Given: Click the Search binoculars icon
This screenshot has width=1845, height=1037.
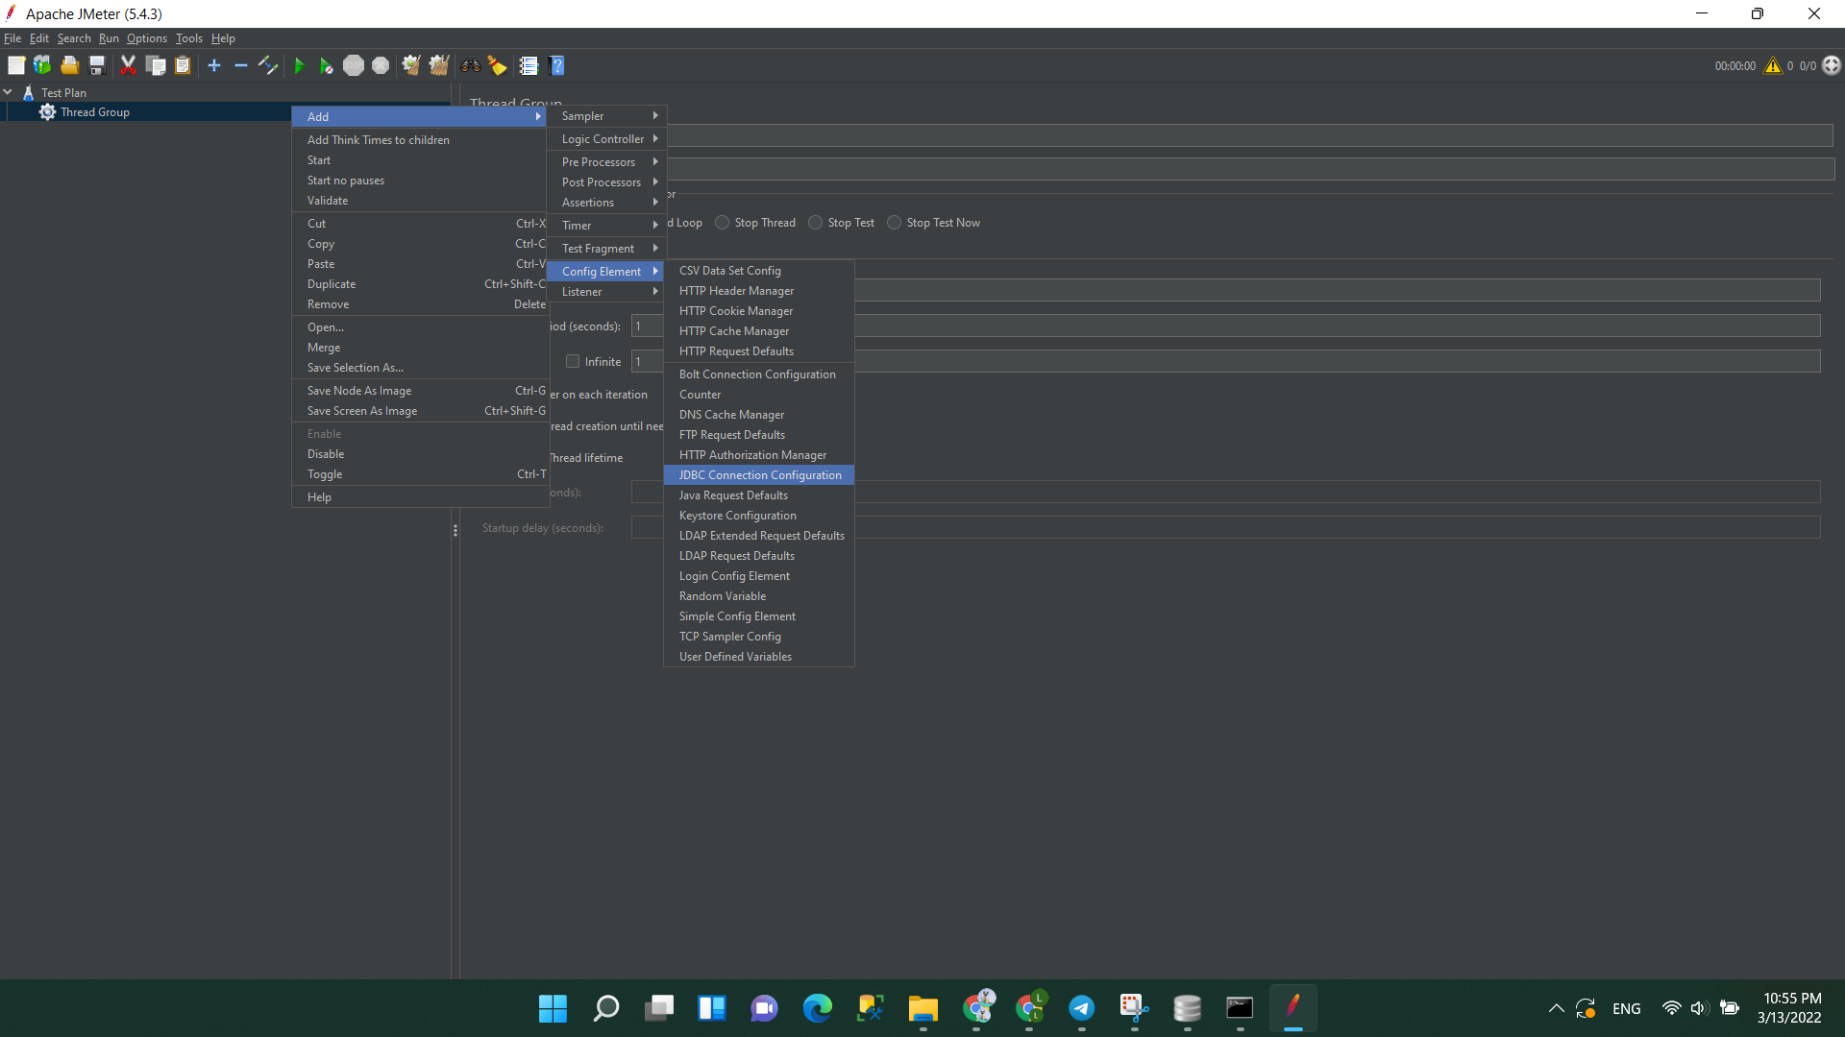Looking at the screenshot, I should pos(471,65).
